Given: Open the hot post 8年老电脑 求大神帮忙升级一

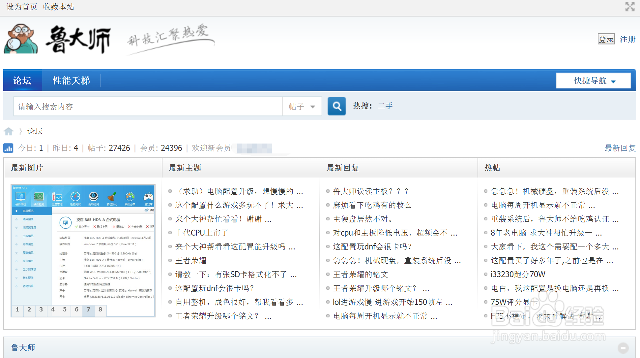Looking at the screenshot, I should pos(546,233).
